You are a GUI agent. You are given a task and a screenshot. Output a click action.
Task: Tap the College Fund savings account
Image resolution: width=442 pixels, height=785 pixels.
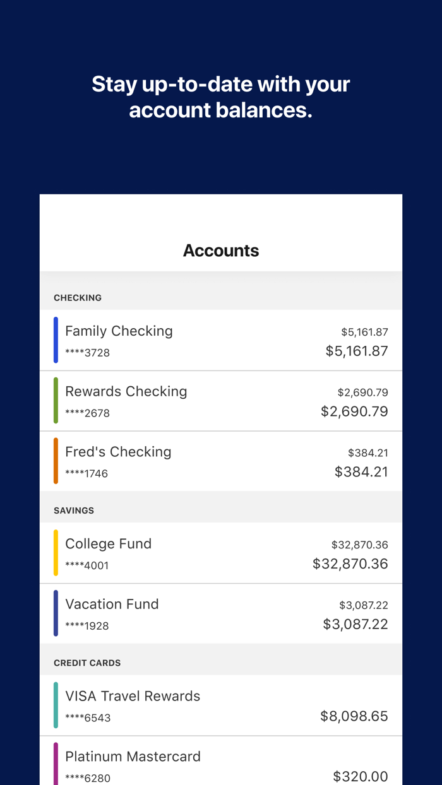(x=109, y=544)
